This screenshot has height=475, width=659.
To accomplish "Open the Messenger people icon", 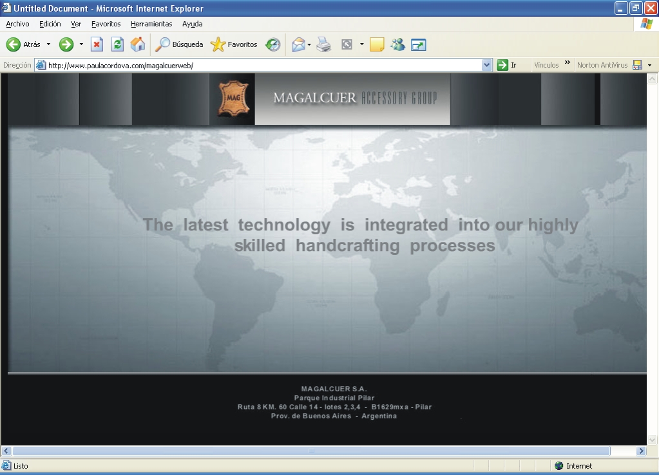I will [x=397, y=44].
